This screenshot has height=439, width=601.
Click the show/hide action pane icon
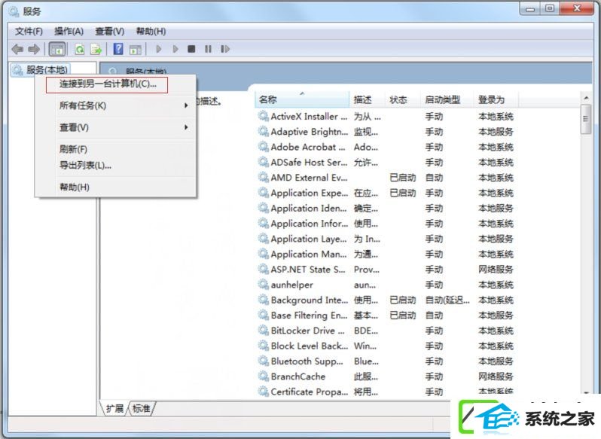pyautogui.click(x=135, y=49)
